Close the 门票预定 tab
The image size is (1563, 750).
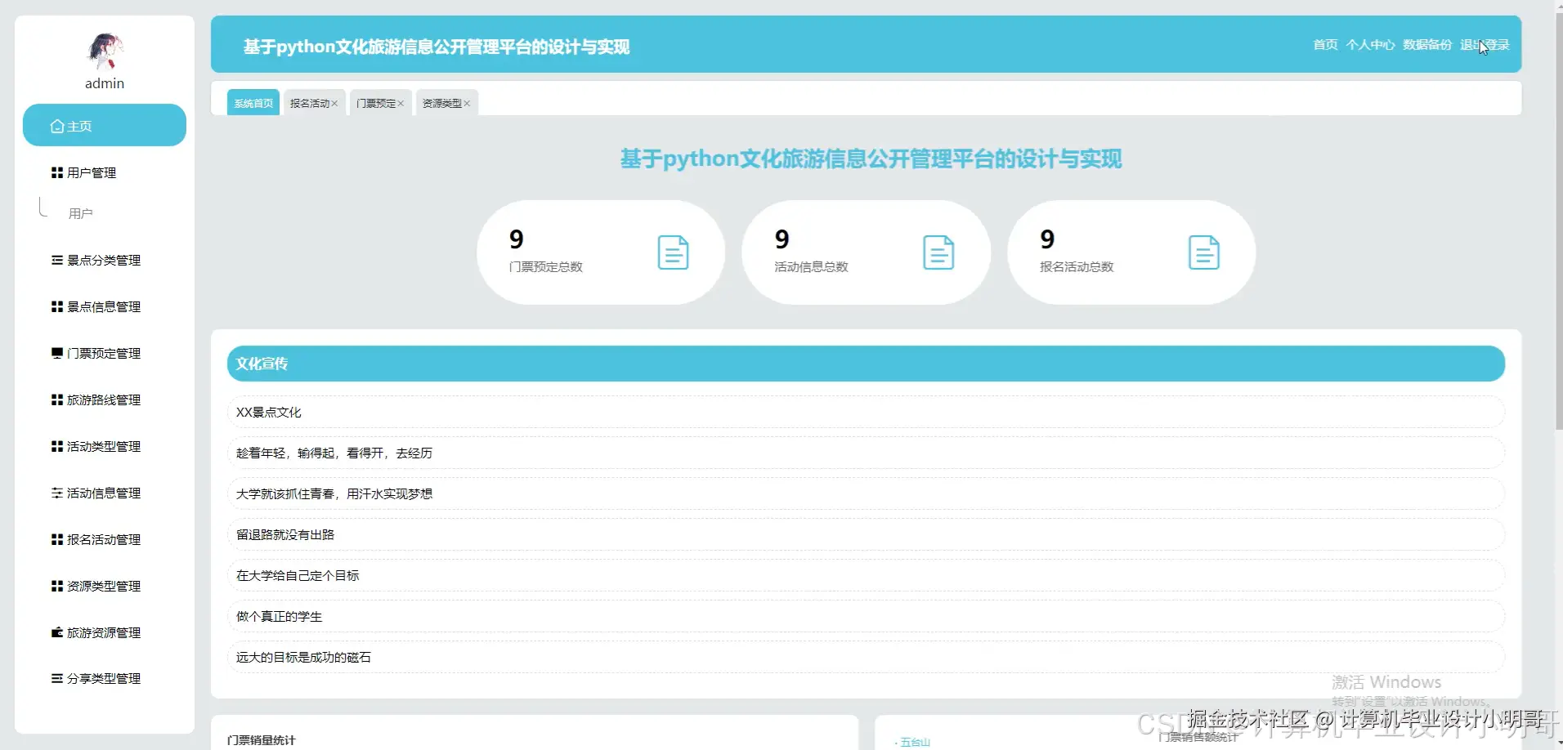401,104
